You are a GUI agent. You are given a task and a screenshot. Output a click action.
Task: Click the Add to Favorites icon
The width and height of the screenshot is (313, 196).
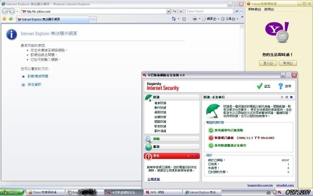[x=11, y=19]
